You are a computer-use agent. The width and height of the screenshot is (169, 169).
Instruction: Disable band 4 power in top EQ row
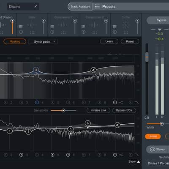click(x=37, y=103)
